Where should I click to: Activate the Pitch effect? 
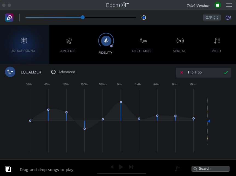pos(216,44)
